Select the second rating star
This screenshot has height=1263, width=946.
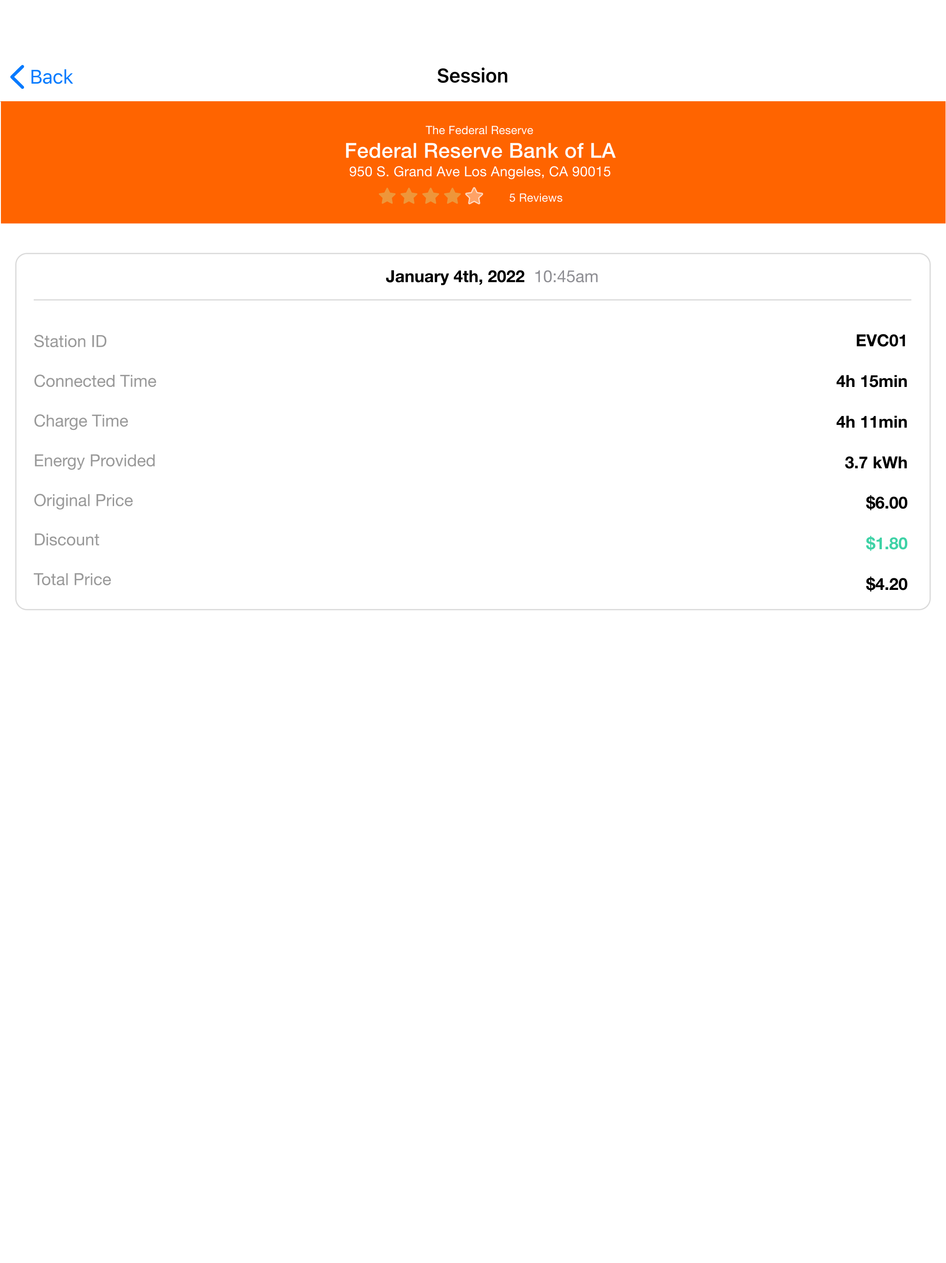pos(409,196)
